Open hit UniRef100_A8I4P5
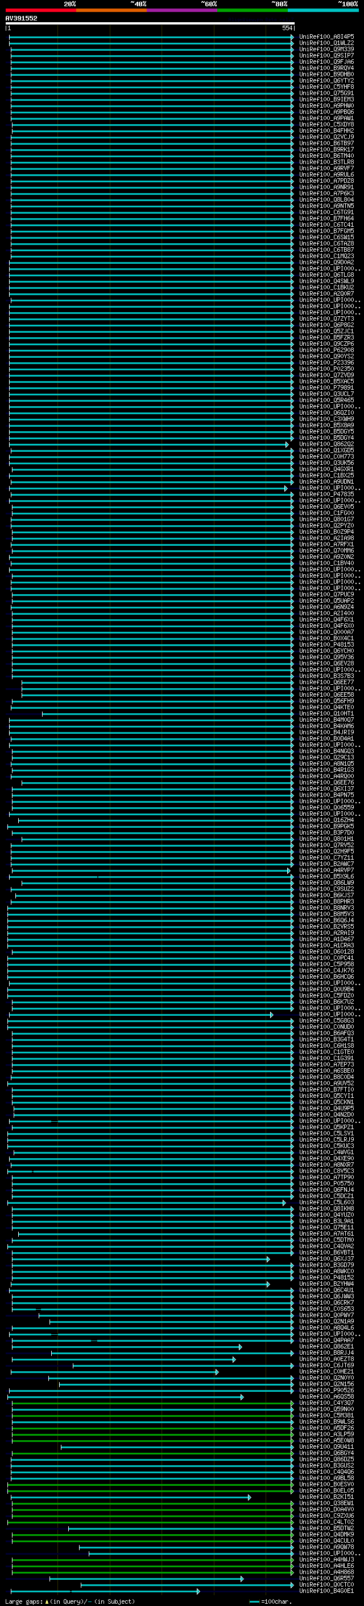 point(326,37)
